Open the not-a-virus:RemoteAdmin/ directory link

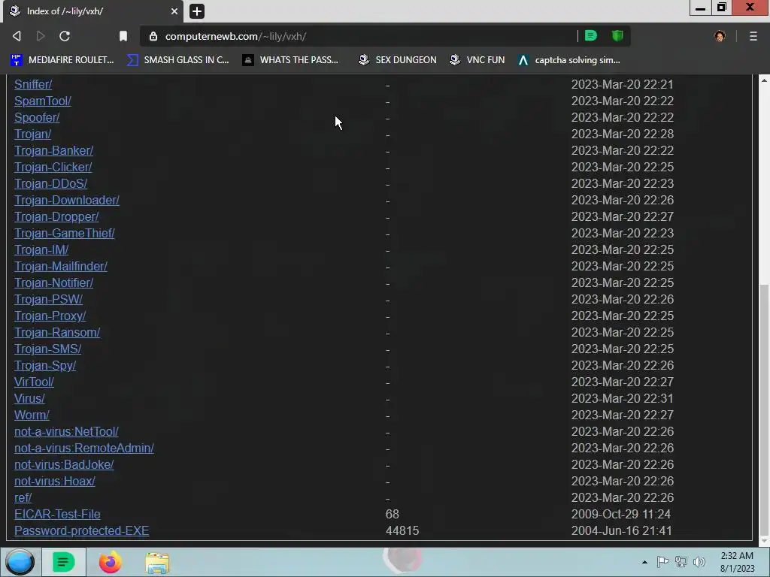84,448
